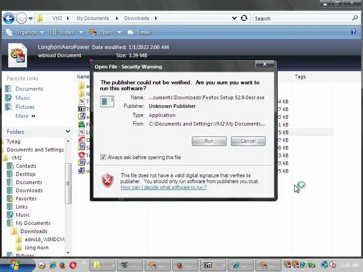The height and width of the screenshot is (272, 363).
Task: Switch to the raccoon icon taskbar button
Action: pos(130,266)
